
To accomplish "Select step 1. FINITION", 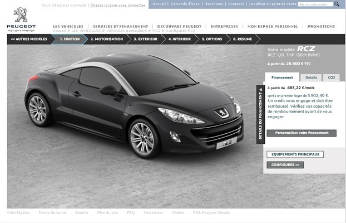I will 70,39.
